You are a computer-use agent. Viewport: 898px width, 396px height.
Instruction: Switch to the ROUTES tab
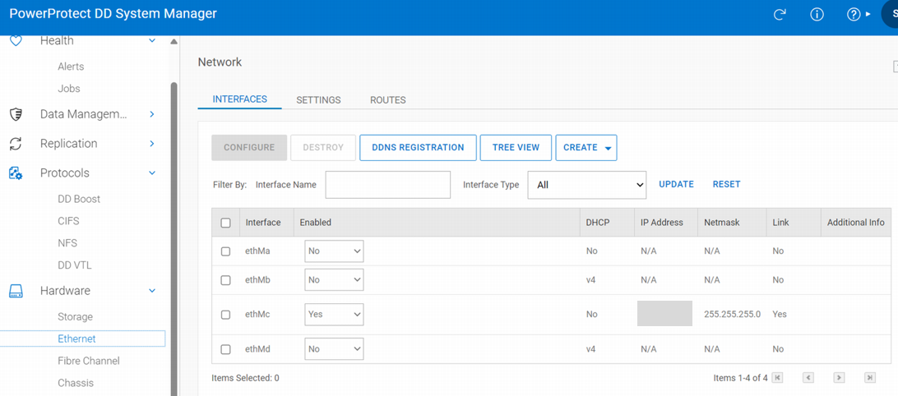[387, 100]
